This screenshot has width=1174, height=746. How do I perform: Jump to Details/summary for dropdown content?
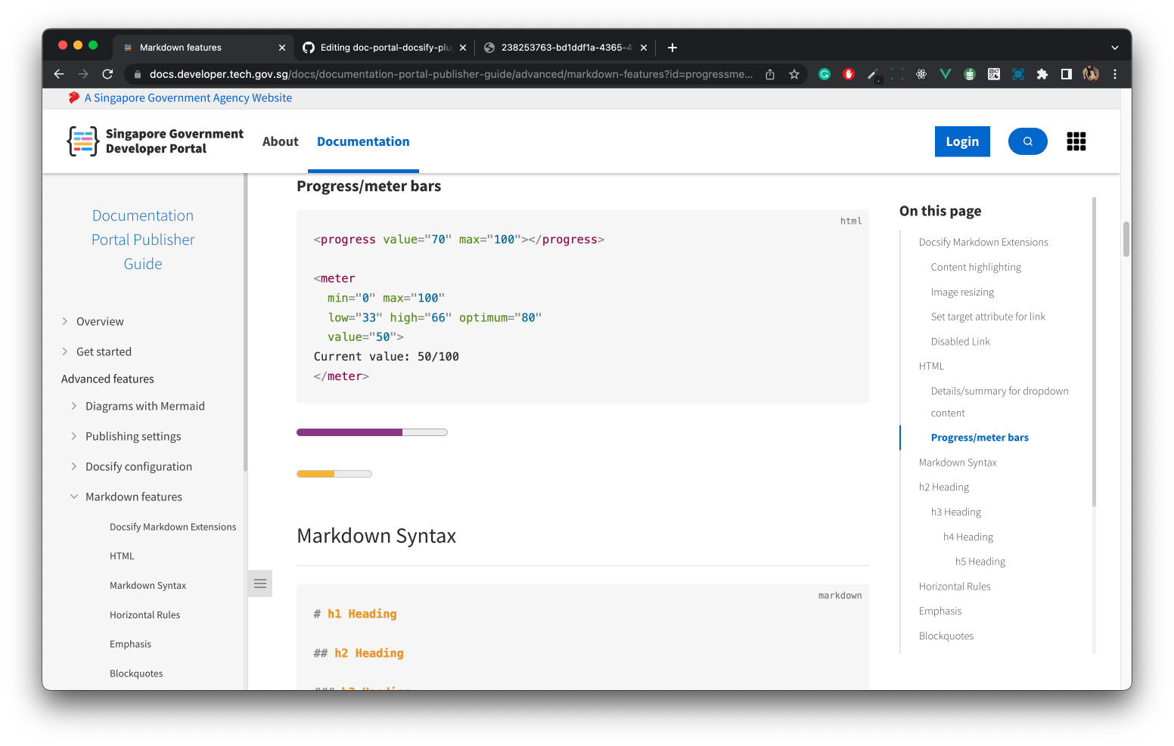coord(999,402)
